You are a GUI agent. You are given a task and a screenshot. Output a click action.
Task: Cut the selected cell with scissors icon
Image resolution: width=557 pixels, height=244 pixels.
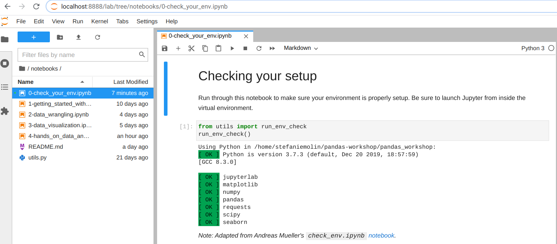point(192,48)
